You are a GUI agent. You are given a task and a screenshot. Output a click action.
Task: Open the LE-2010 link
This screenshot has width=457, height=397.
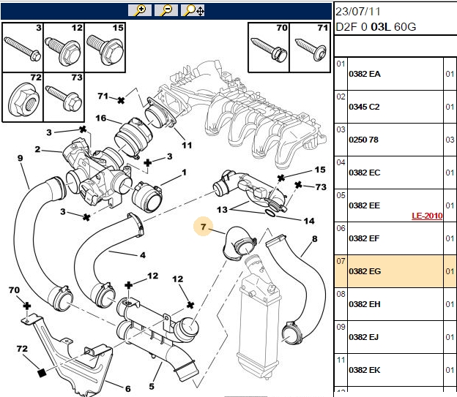click(x=427, y=216)
